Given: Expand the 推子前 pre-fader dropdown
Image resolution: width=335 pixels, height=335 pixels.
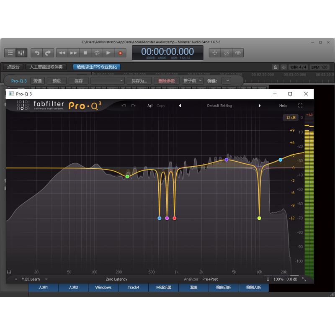Looking at the screenshot, I should 193,81.
